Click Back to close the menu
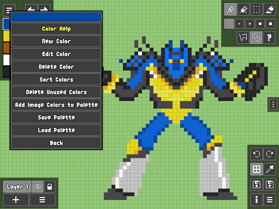 pyautogui.click(x=56, y=143)
